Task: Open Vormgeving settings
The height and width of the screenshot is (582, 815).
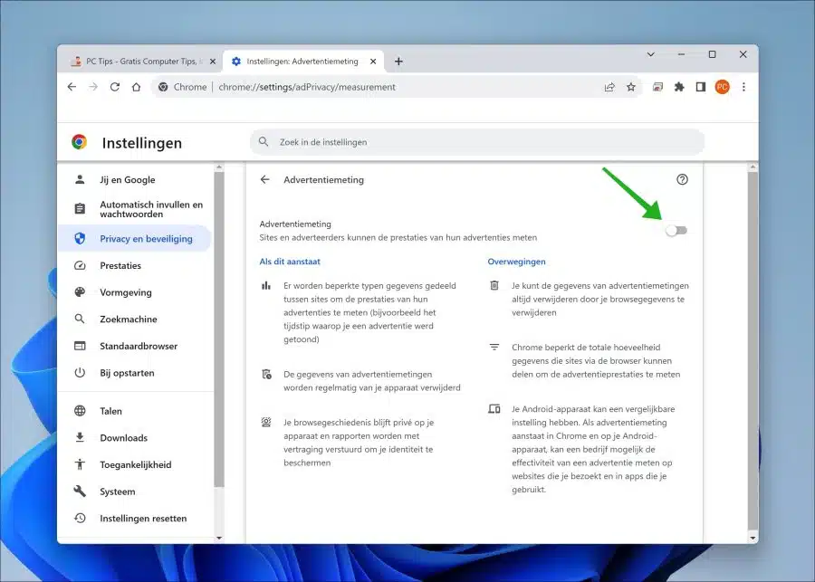Action: click(x=135, y=292)
